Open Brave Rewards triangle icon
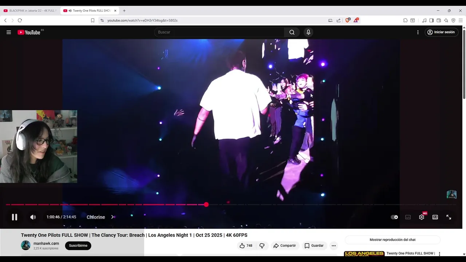This screenshot has width=466, height=262. [356, 20]
